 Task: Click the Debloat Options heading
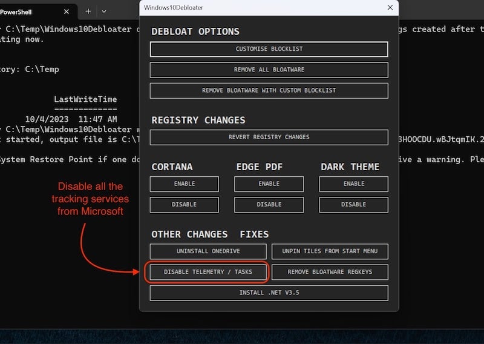[x=195, y=31]
